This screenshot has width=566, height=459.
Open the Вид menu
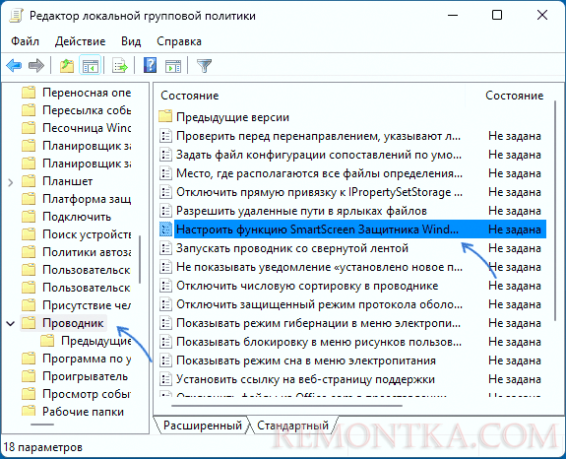[131, 41]
